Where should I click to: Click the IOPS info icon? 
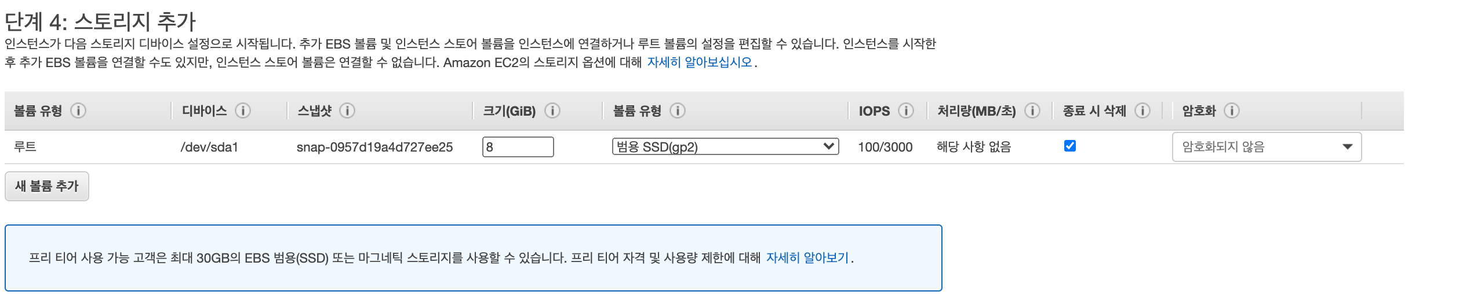click(906, 110)
